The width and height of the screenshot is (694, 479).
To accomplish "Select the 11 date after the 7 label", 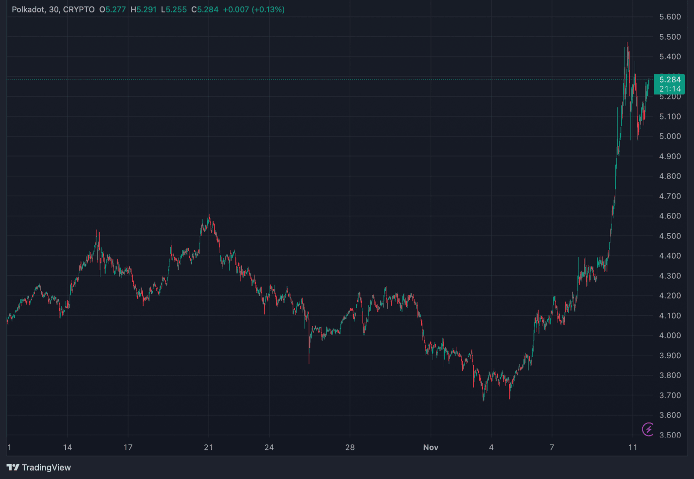I will (633, 447).
